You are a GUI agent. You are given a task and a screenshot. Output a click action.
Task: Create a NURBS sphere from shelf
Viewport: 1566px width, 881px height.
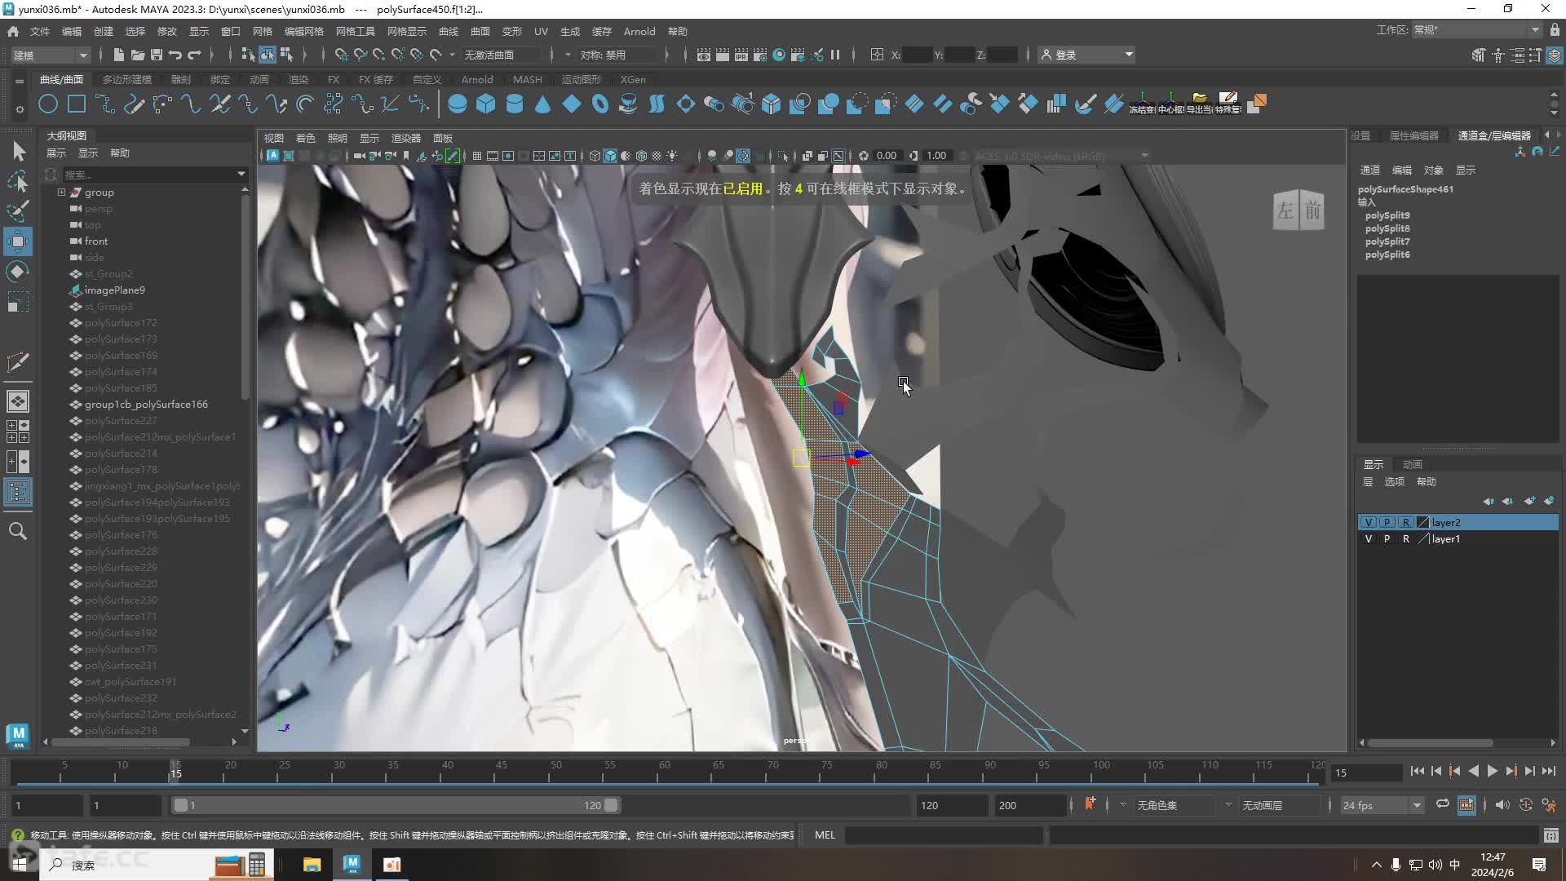point(458,104)
